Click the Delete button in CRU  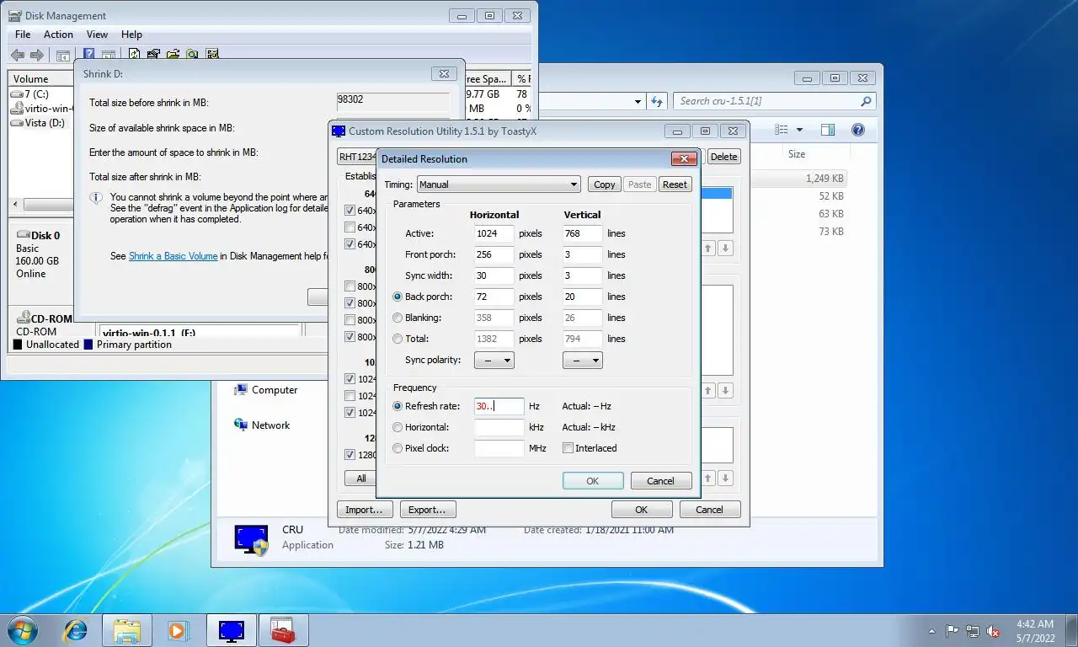[723, 157]
